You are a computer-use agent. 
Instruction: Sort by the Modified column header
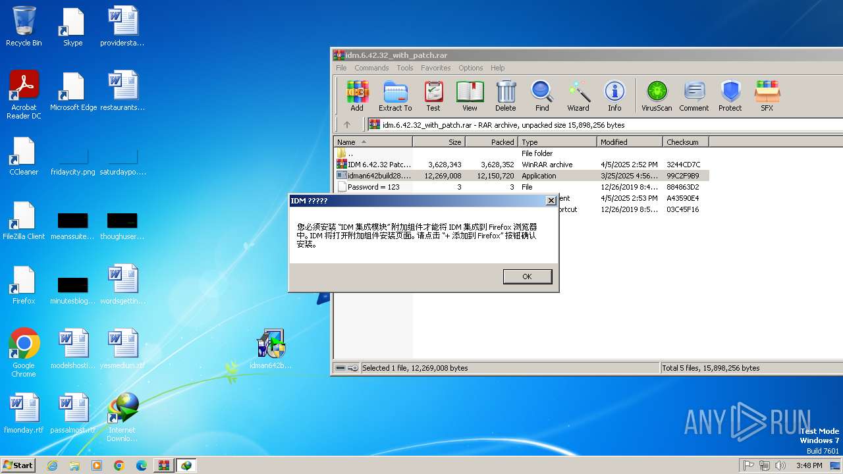pyautogui.click(x=630, y=142)
